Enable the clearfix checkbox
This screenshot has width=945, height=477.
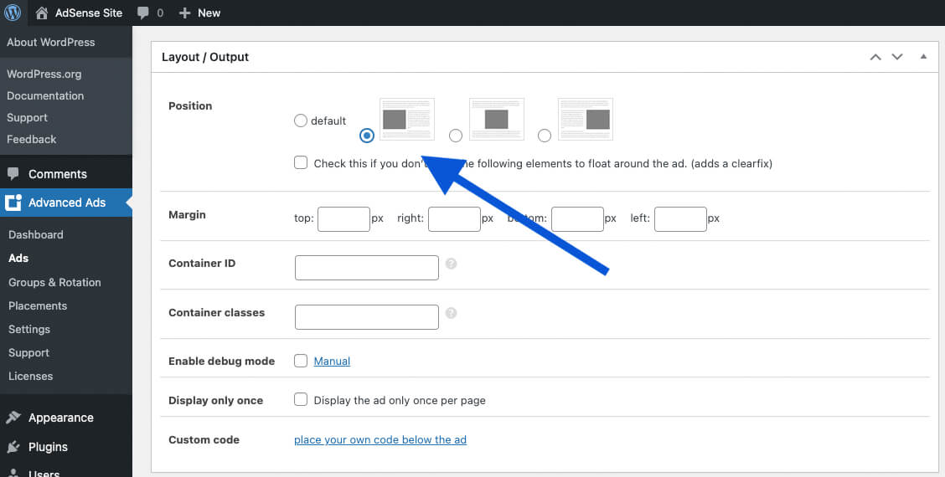[x=301, y=163]
